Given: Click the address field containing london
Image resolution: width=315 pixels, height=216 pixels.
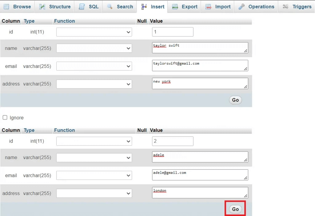Looking at the screenshot, I should pyautogui.click(x=200, y=192).
